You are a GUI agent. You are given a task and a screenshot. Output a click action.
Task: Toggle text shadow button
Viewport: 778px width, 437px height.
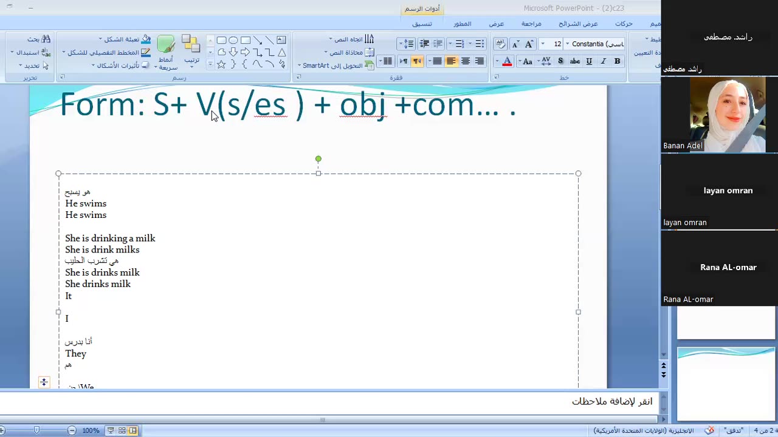coord(560,61)
